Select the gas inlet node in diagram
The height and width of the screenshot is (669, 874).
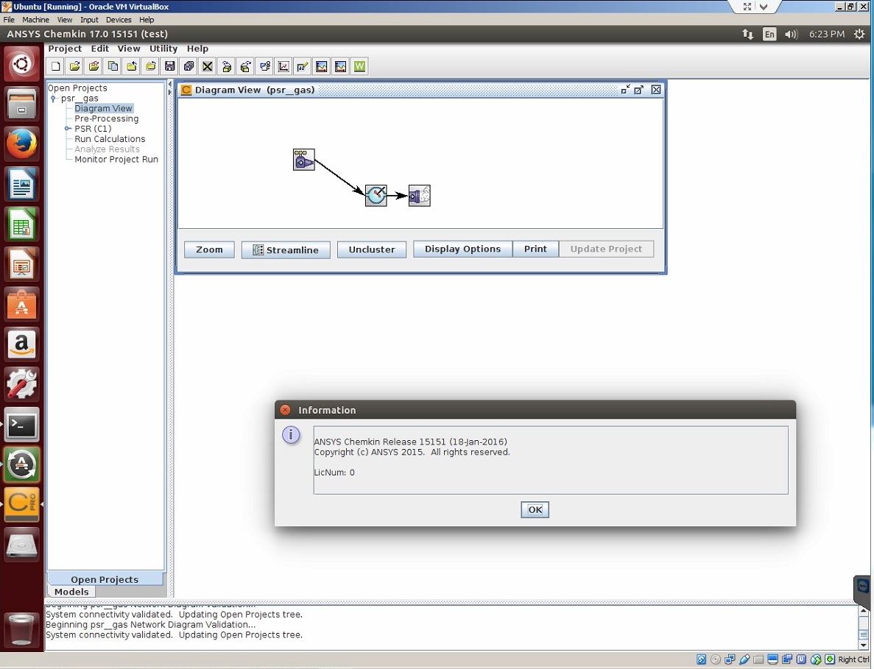303,160
